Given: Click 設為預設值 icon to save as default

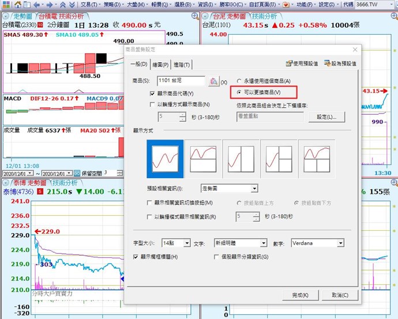Looking at the screenshot, I should click(x=328, y=63).
